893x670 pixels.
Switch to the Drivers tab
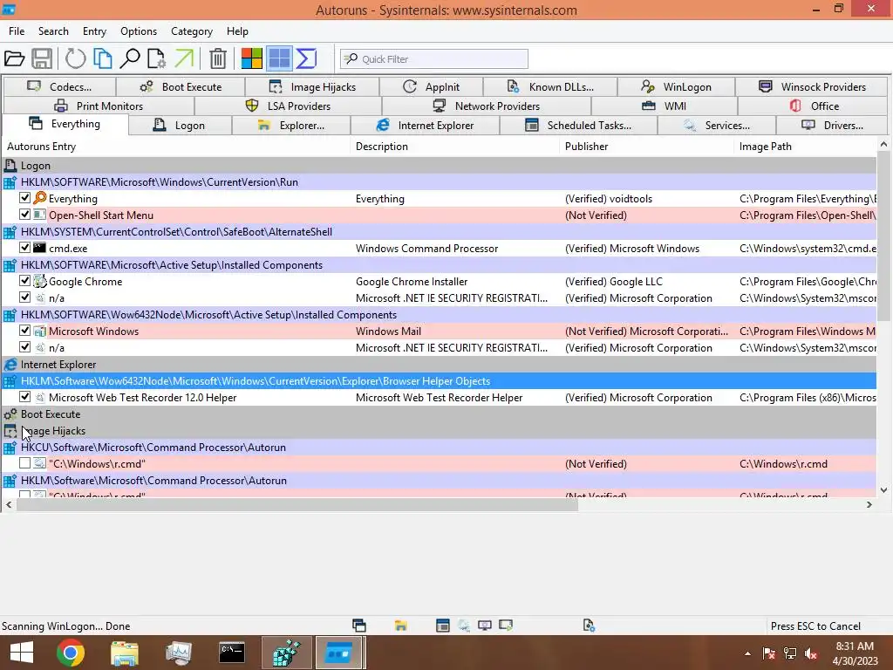point(833,126)
